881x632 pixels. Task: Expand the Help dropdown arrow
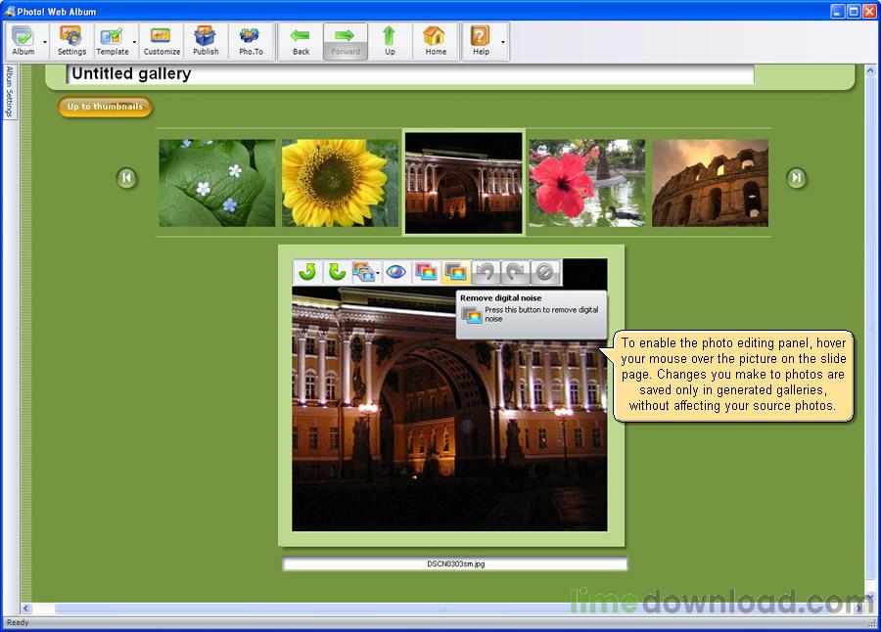click(x=503, y=42)
